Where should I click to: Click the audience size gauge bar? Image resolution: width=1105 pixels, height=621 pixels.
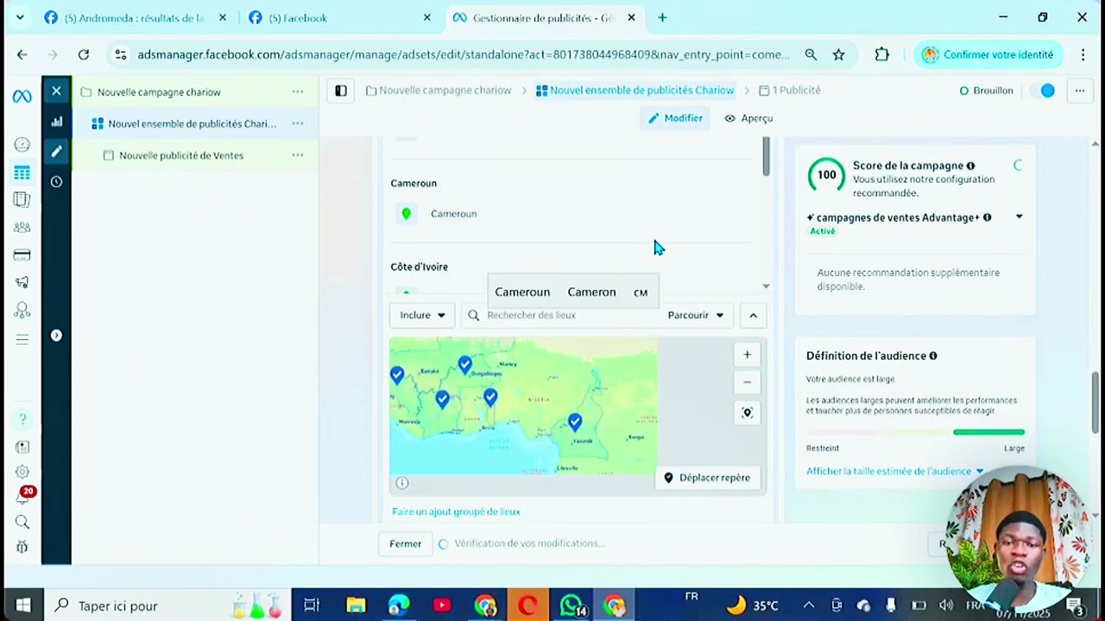click(x=915, y=432)
